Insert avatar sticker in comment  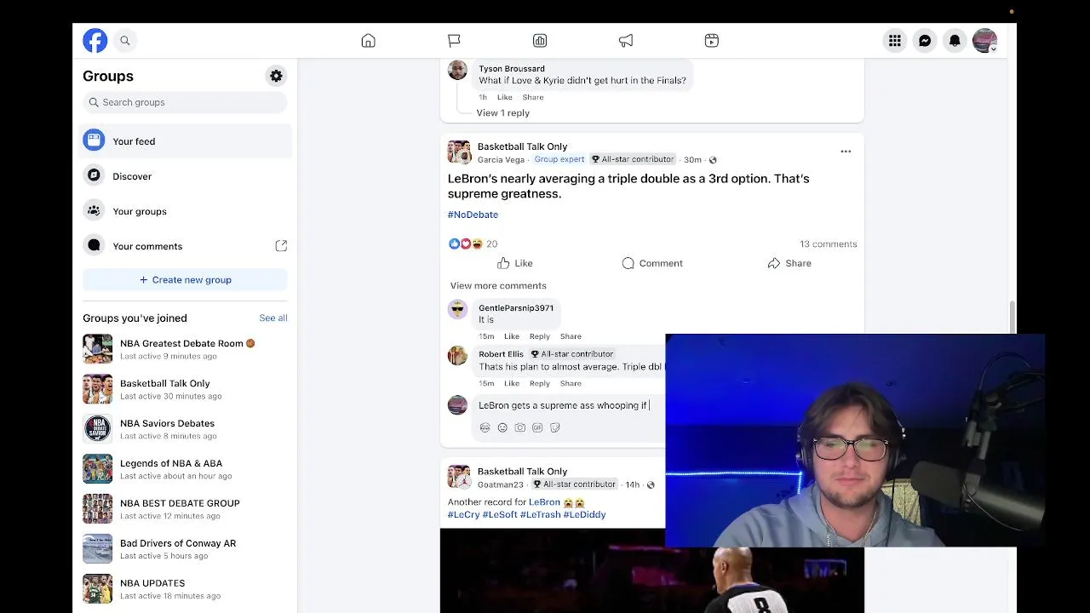click(485, 427)
